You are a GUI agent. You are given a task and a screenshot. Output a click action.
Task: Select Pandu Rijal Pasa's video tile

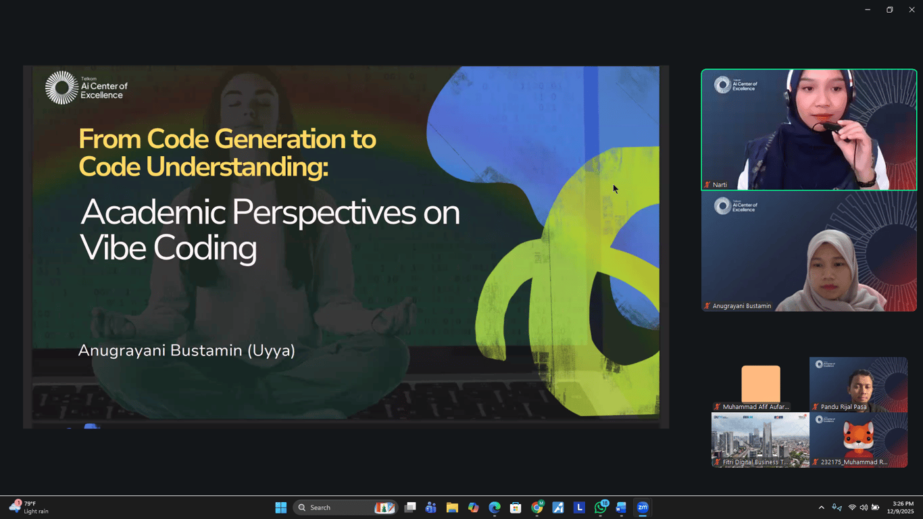click(x=858, y=385)
